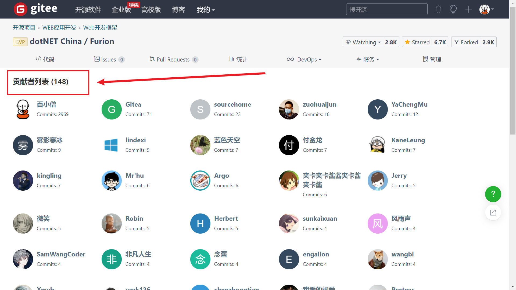Screen dimensions: 516x290
Task: Click the plus create icon
Action: coord(468,9)
